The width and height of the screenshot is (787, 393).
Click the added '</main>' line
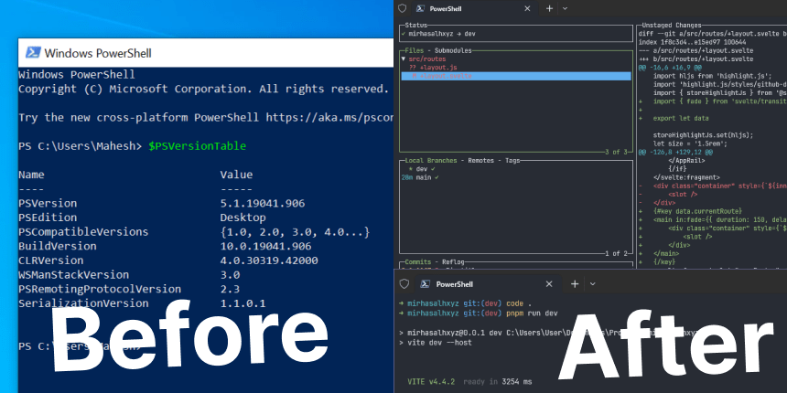pos(665,254)
